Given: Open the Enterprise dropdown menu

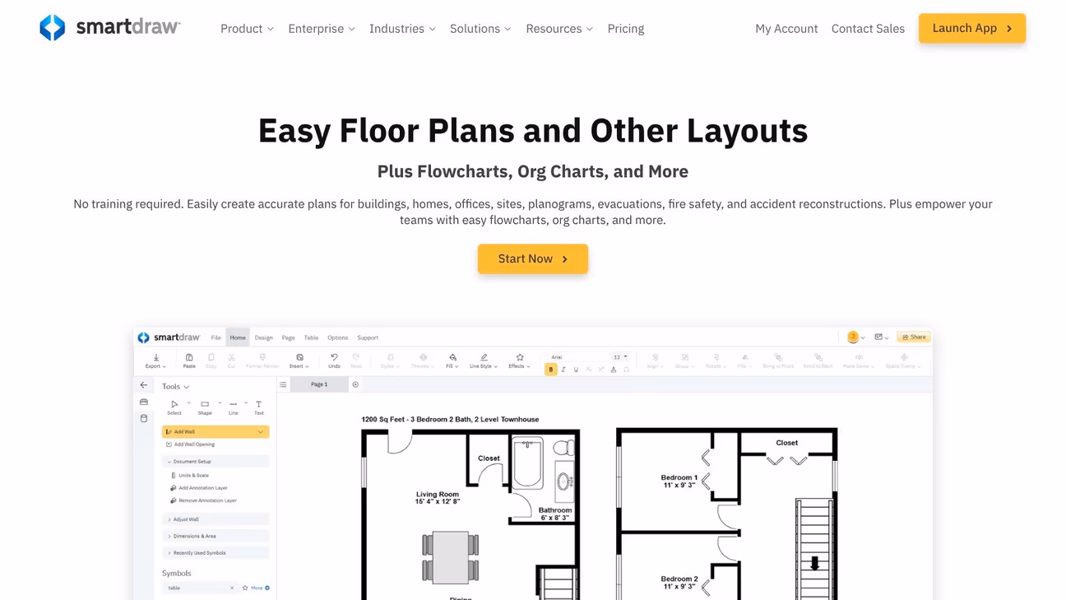Looking at the screenshot, I should pos(322,29).
